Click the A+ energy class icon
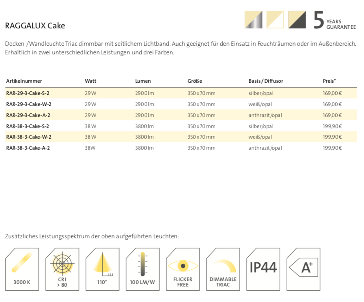This screenshot has height=302, width=364. (x=303, y=269)
